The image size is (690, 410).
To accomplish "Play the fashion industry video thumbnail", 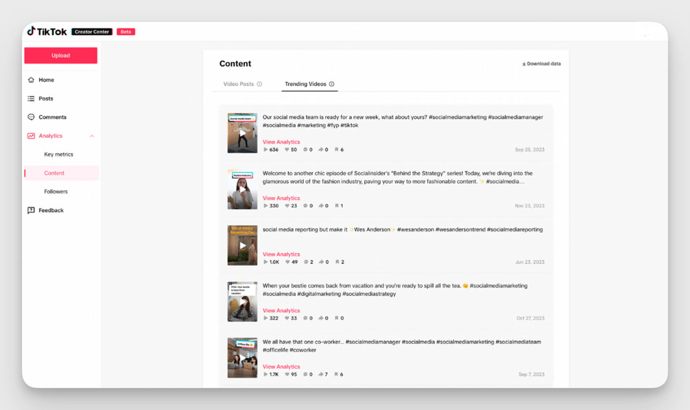I will pyautogui.click(x=242, y=189).
